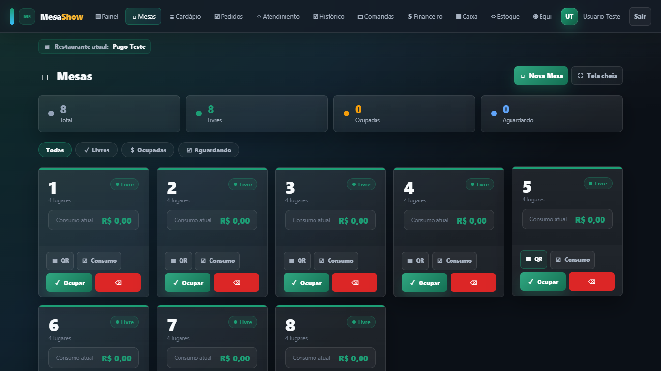Open Caixa in navigation
Screen dimensions: 661x371
click(466, 16)
